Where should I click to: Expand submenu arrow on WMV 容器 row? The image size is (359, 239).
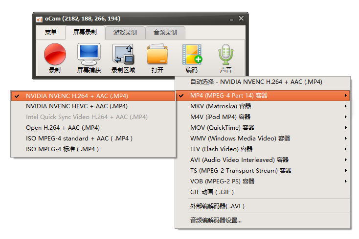345,139
